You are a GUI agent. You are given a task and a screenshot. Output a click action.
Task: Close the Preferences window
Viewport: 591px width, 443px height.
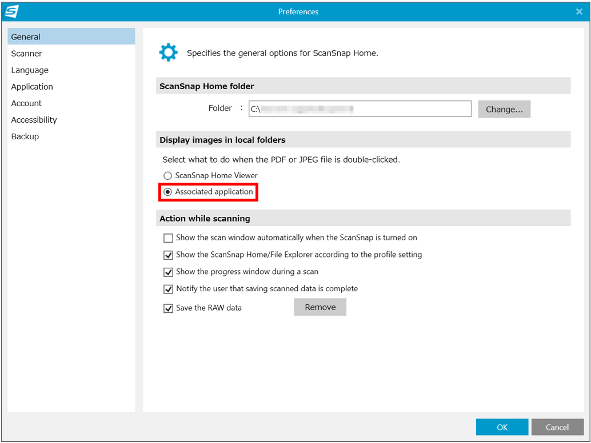tap(579, 11)
